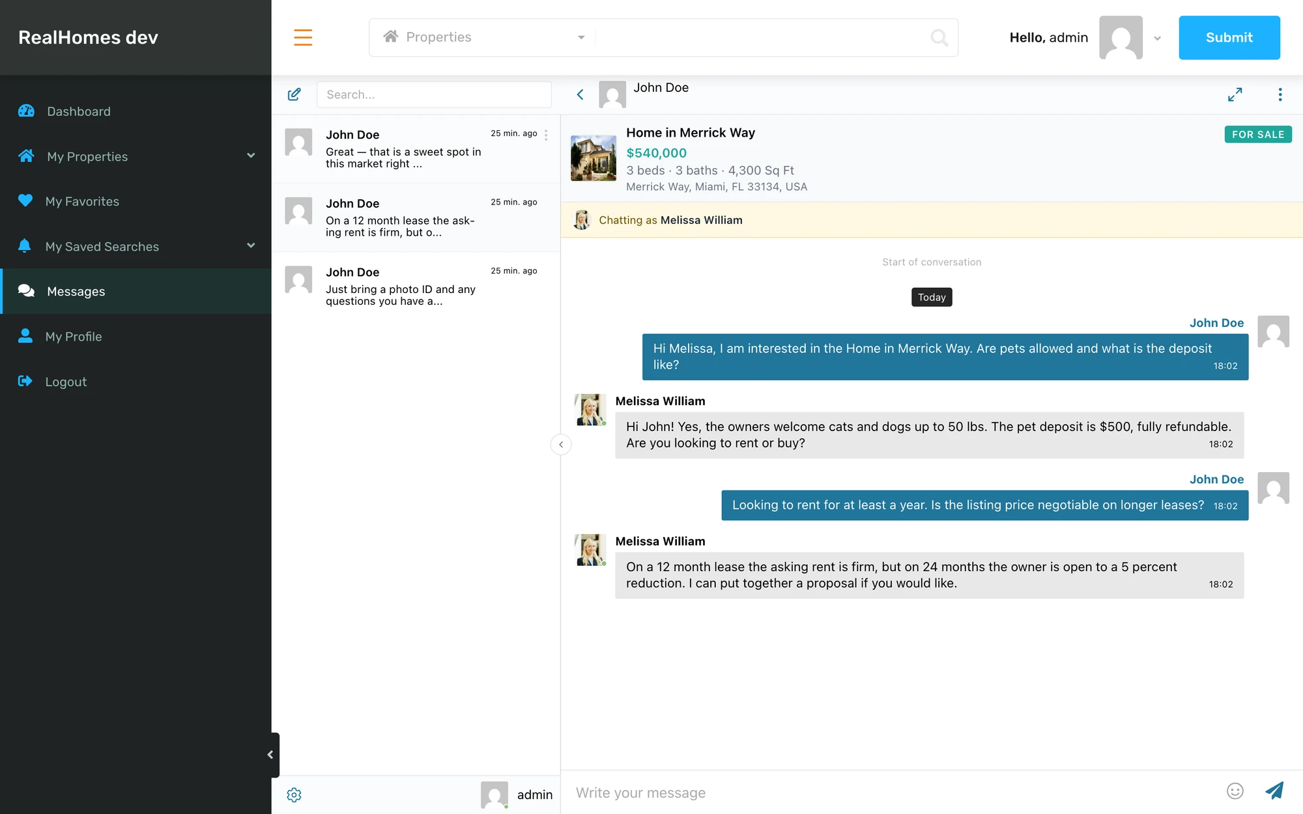Open messaging settings gear
1303x814 pixels.
(294, 794)
